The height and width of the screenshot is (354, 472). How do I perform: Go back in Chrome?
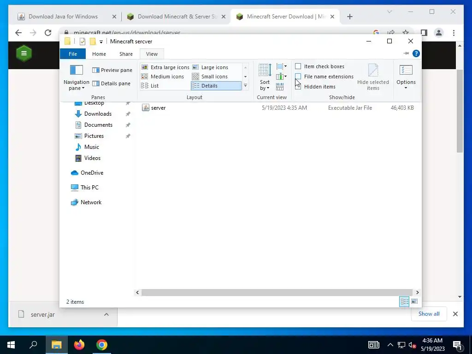(18, 33)
